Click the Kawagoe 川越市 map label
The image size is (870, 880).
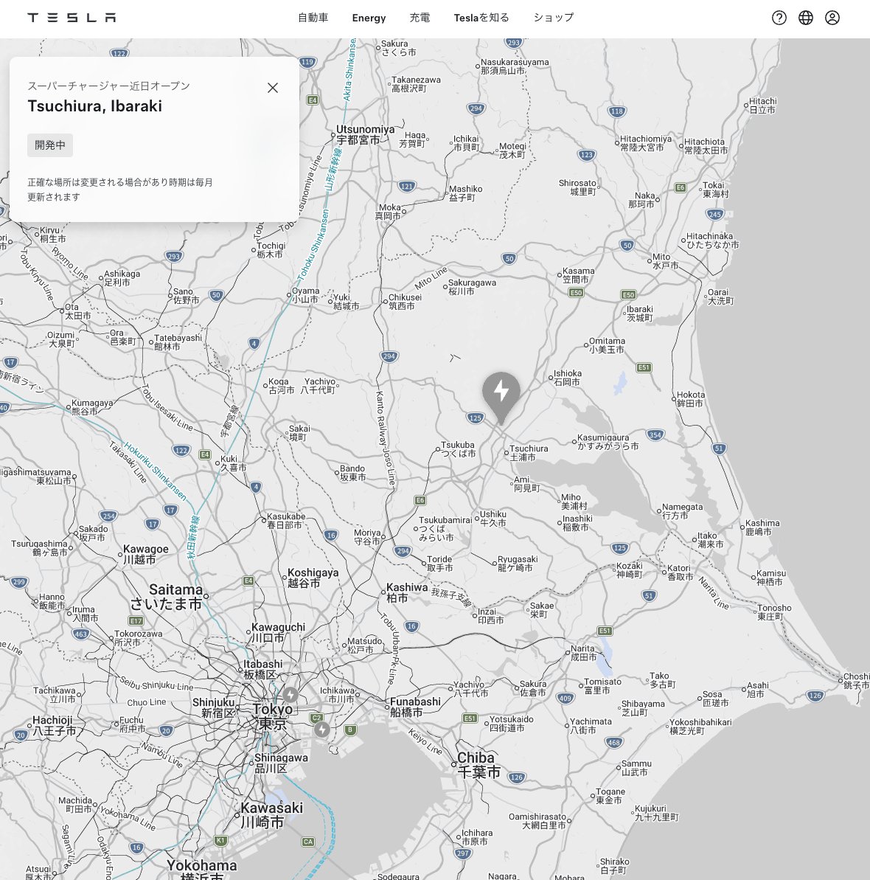point(145,555)
